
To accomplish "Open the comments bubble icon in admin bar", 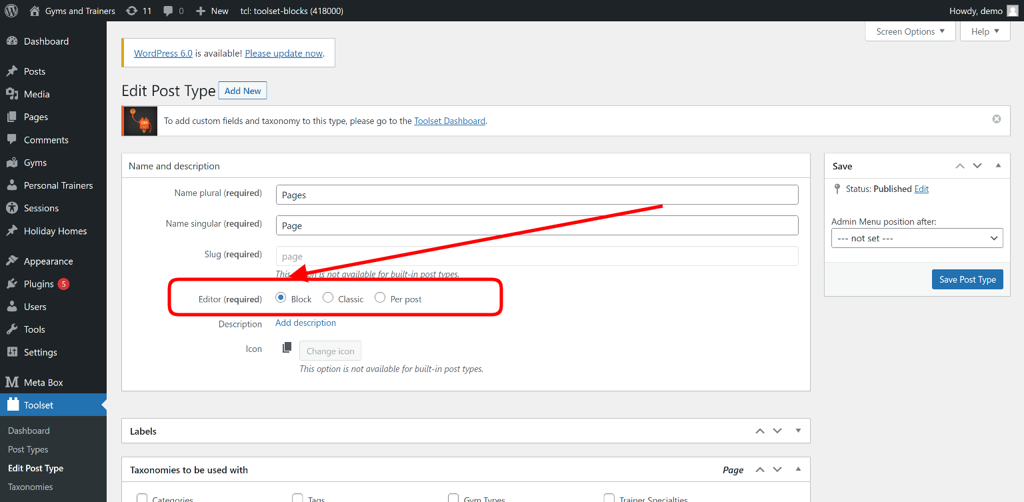I will click(168, 11).
